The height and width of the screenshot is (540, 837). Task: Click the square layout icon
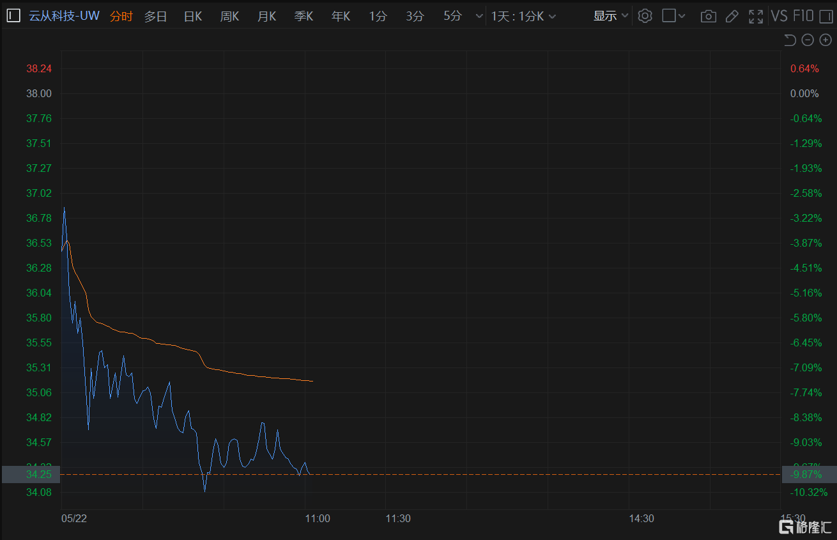[669, 16]
